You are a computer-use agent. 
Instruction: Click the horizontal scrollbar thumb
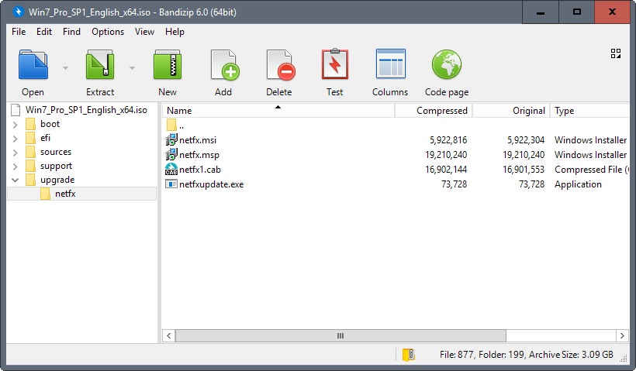340,336
